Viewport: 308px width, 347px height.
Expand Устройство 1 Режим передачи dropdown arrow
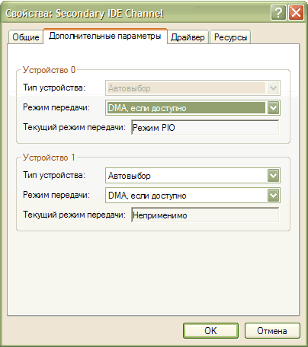coord(273,195)
